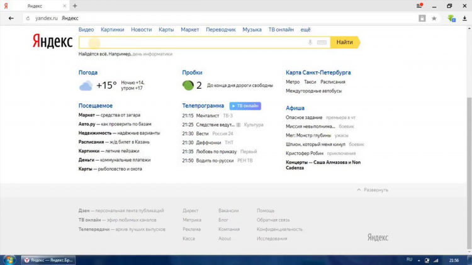Image resolution: width=472 pixels, height=265 pixels.
Task: Click the taskbar clock 21:56
Action: click(x=454, y=261)
